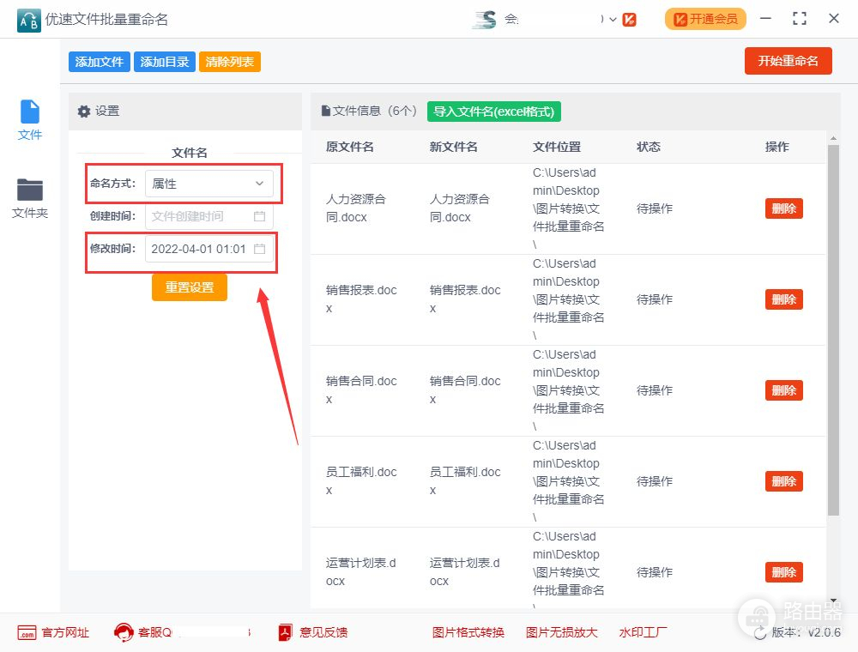
Task: Click 添加文件 button
Action: [99, 62]
